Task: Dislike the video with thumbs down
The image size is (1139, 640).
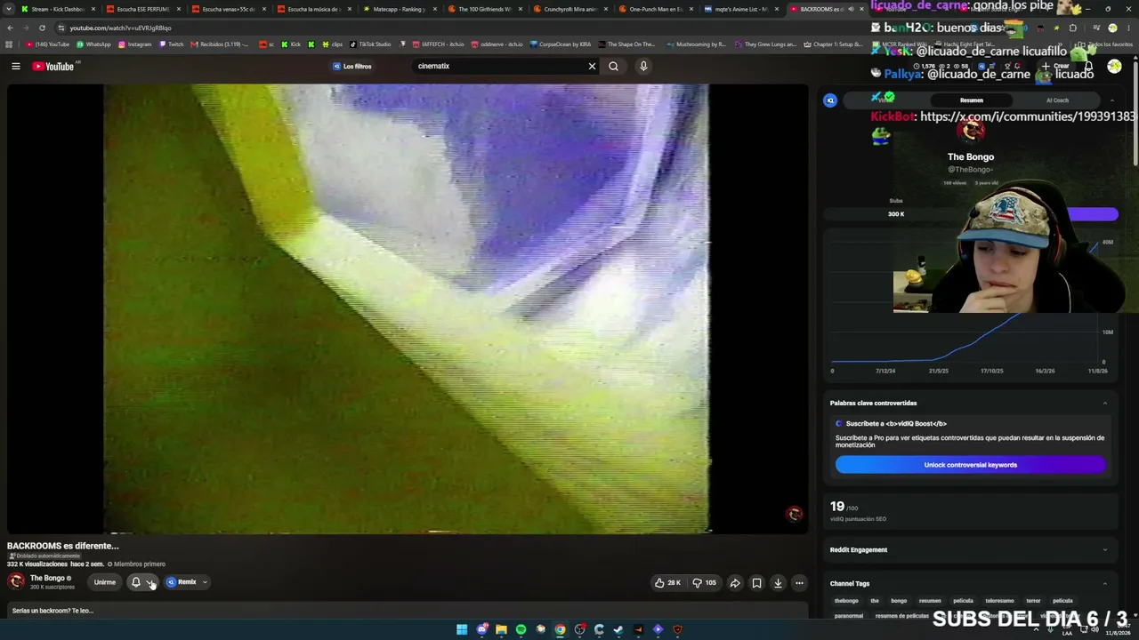Action: [705, 583]
